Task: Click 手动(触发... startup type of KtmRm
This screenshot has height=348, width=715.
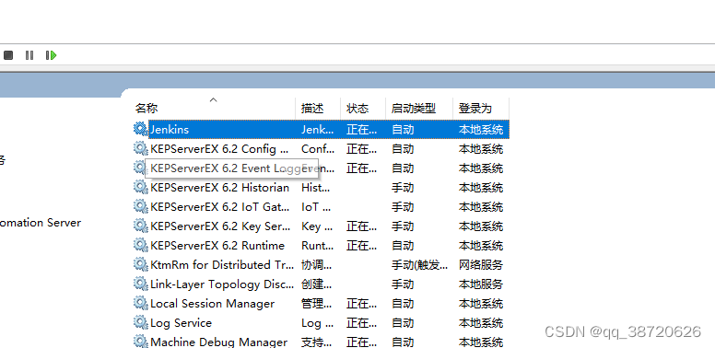Action: (x=419, y=264)
